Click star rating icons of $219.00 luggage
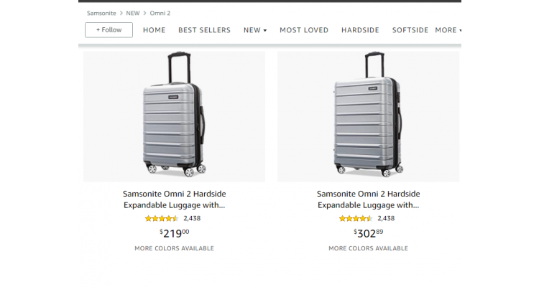 (161, 218)
